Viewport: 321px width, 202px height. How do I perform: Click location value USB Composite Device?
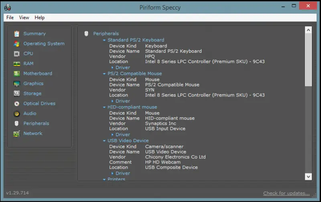coord(171,167)
